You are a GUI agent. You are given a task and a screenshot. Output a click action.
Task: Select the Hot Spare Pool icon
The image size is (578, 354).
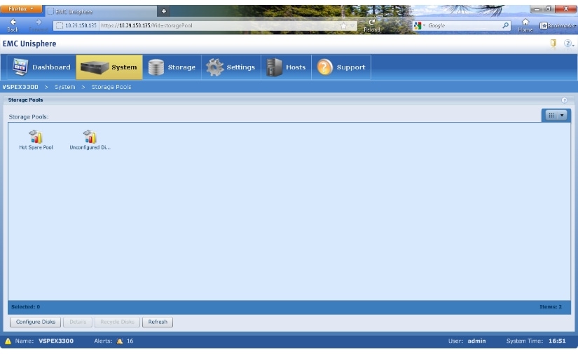[x=36, y=139]
